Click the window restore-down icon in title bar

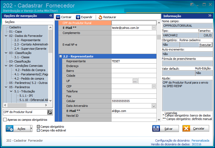pyautogui.click(x=192, y=4)
